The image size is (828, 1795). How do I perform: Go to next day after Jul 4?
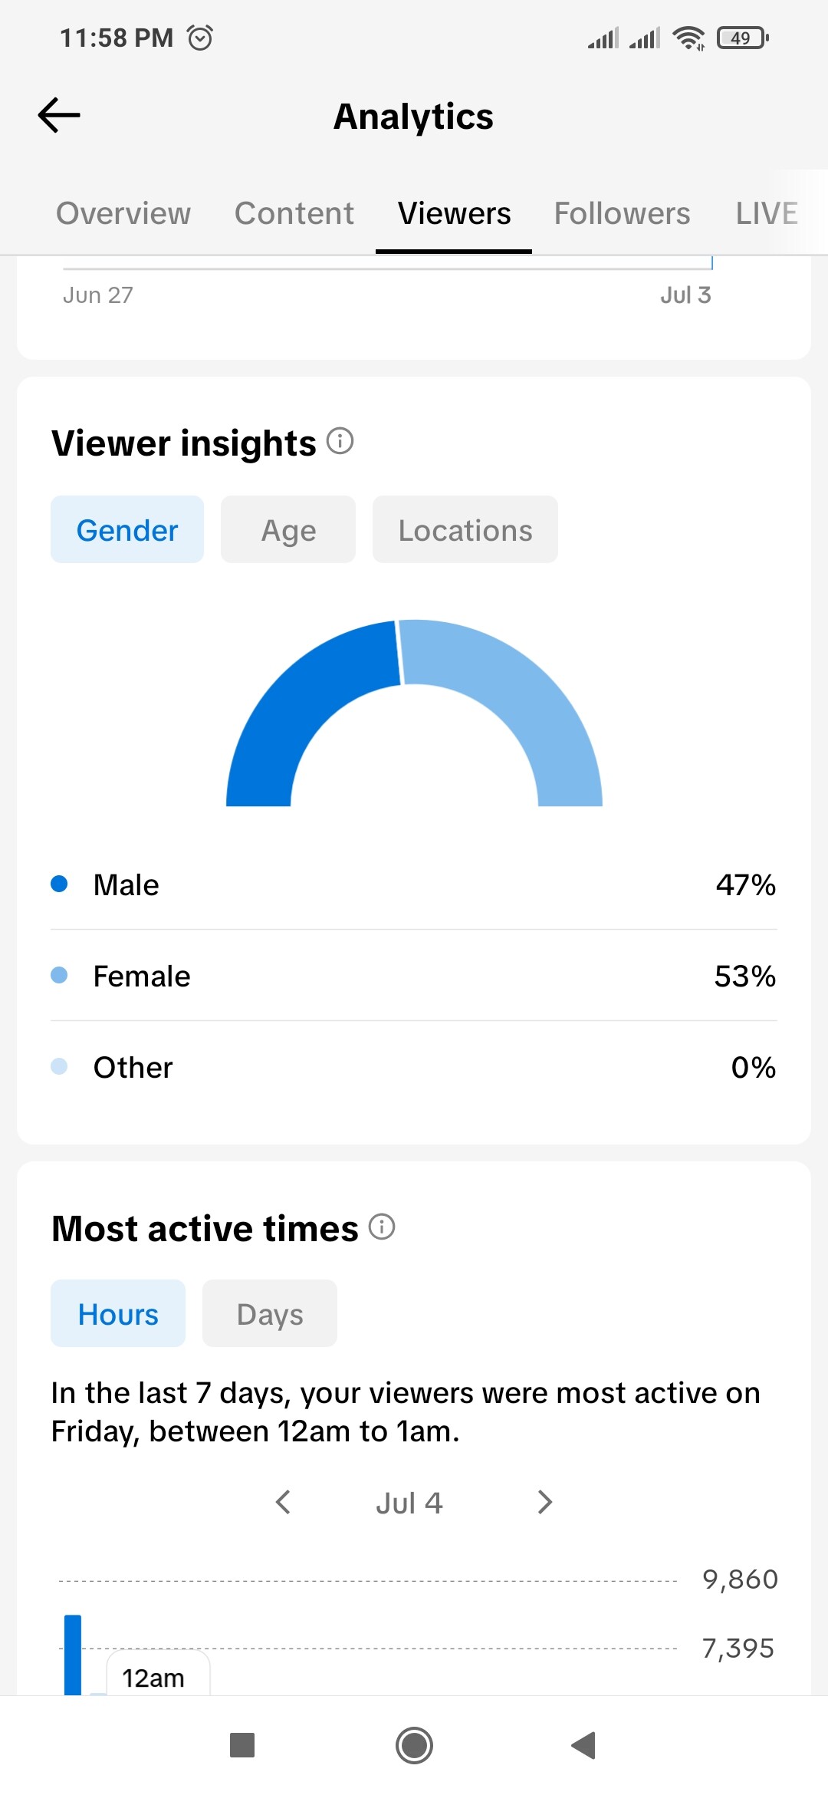[545, 1502]
